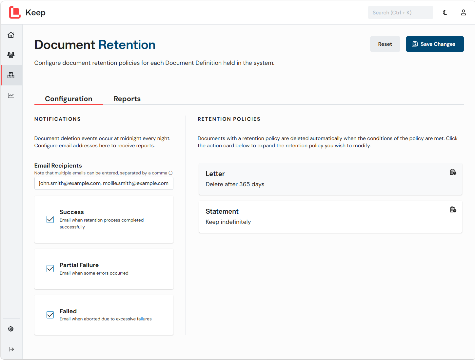Click 'Email when aborted due to excessive failures'
475x360 pixels.
106,319
